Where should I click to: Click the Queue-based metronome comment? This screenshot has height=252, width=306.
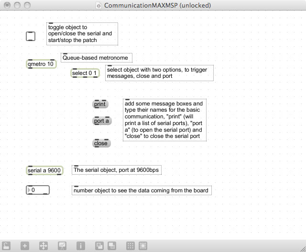coord(96,58)
